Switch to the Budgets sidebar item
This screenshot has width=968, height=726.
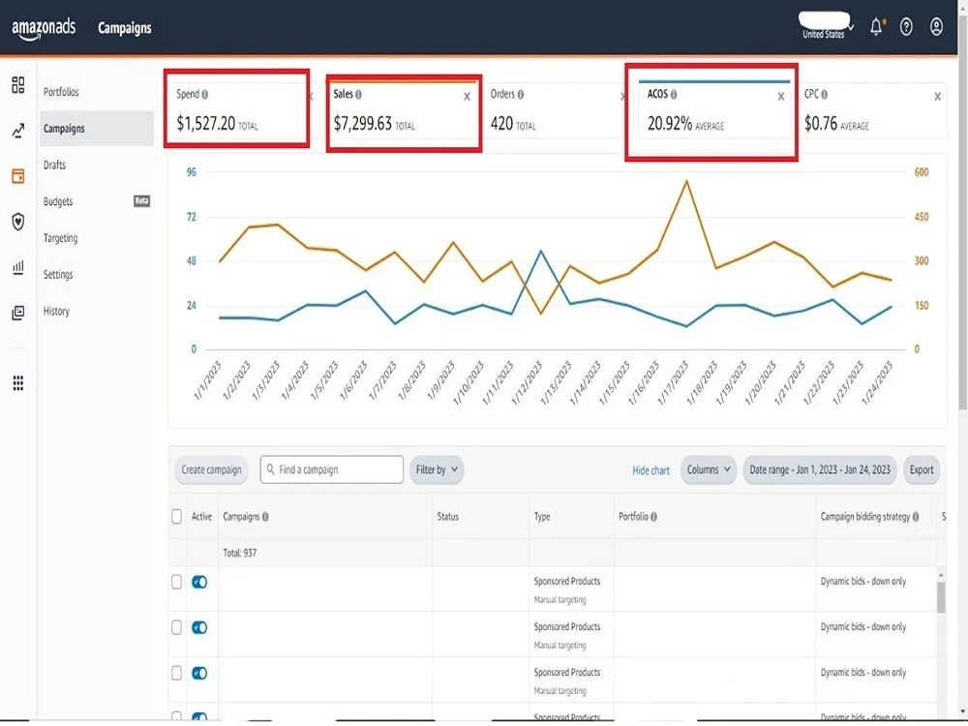pos(58,201)
